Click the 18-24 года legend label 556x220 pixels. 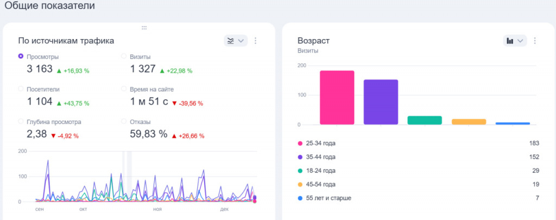[320, 171]
